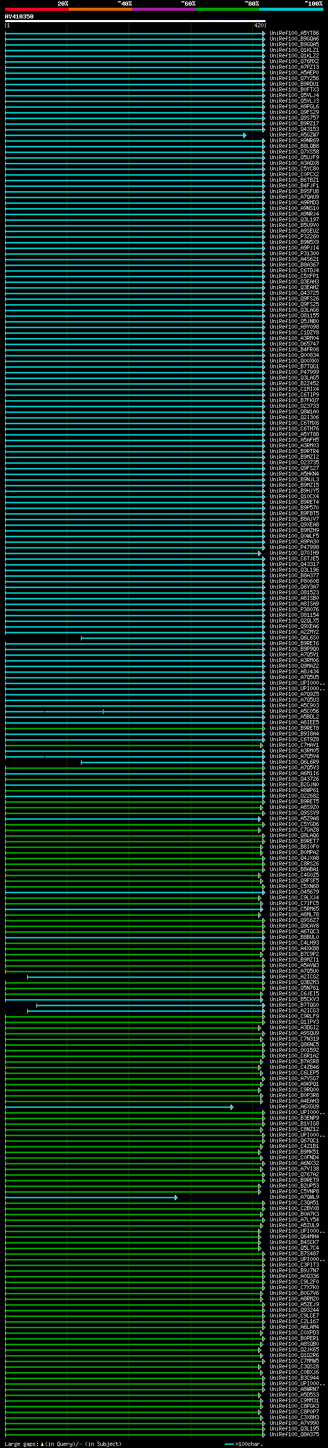328x1448 pixels.
Task: Click the white query sequence ruler bar
Action: pos(135,22)
